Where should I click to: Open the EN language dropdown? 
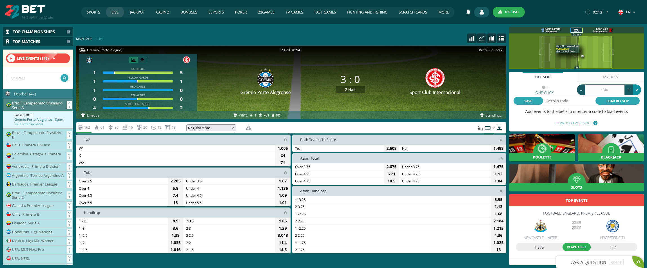click(627, 12)
